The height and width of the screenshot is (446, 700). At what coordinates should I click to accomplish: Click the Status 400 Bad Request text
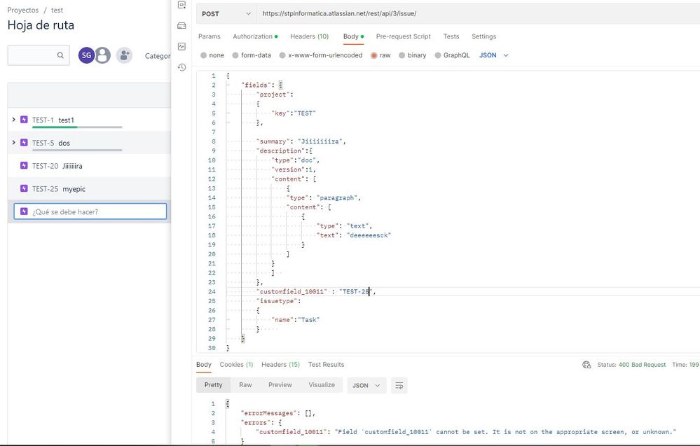click(x=631, y=364)
